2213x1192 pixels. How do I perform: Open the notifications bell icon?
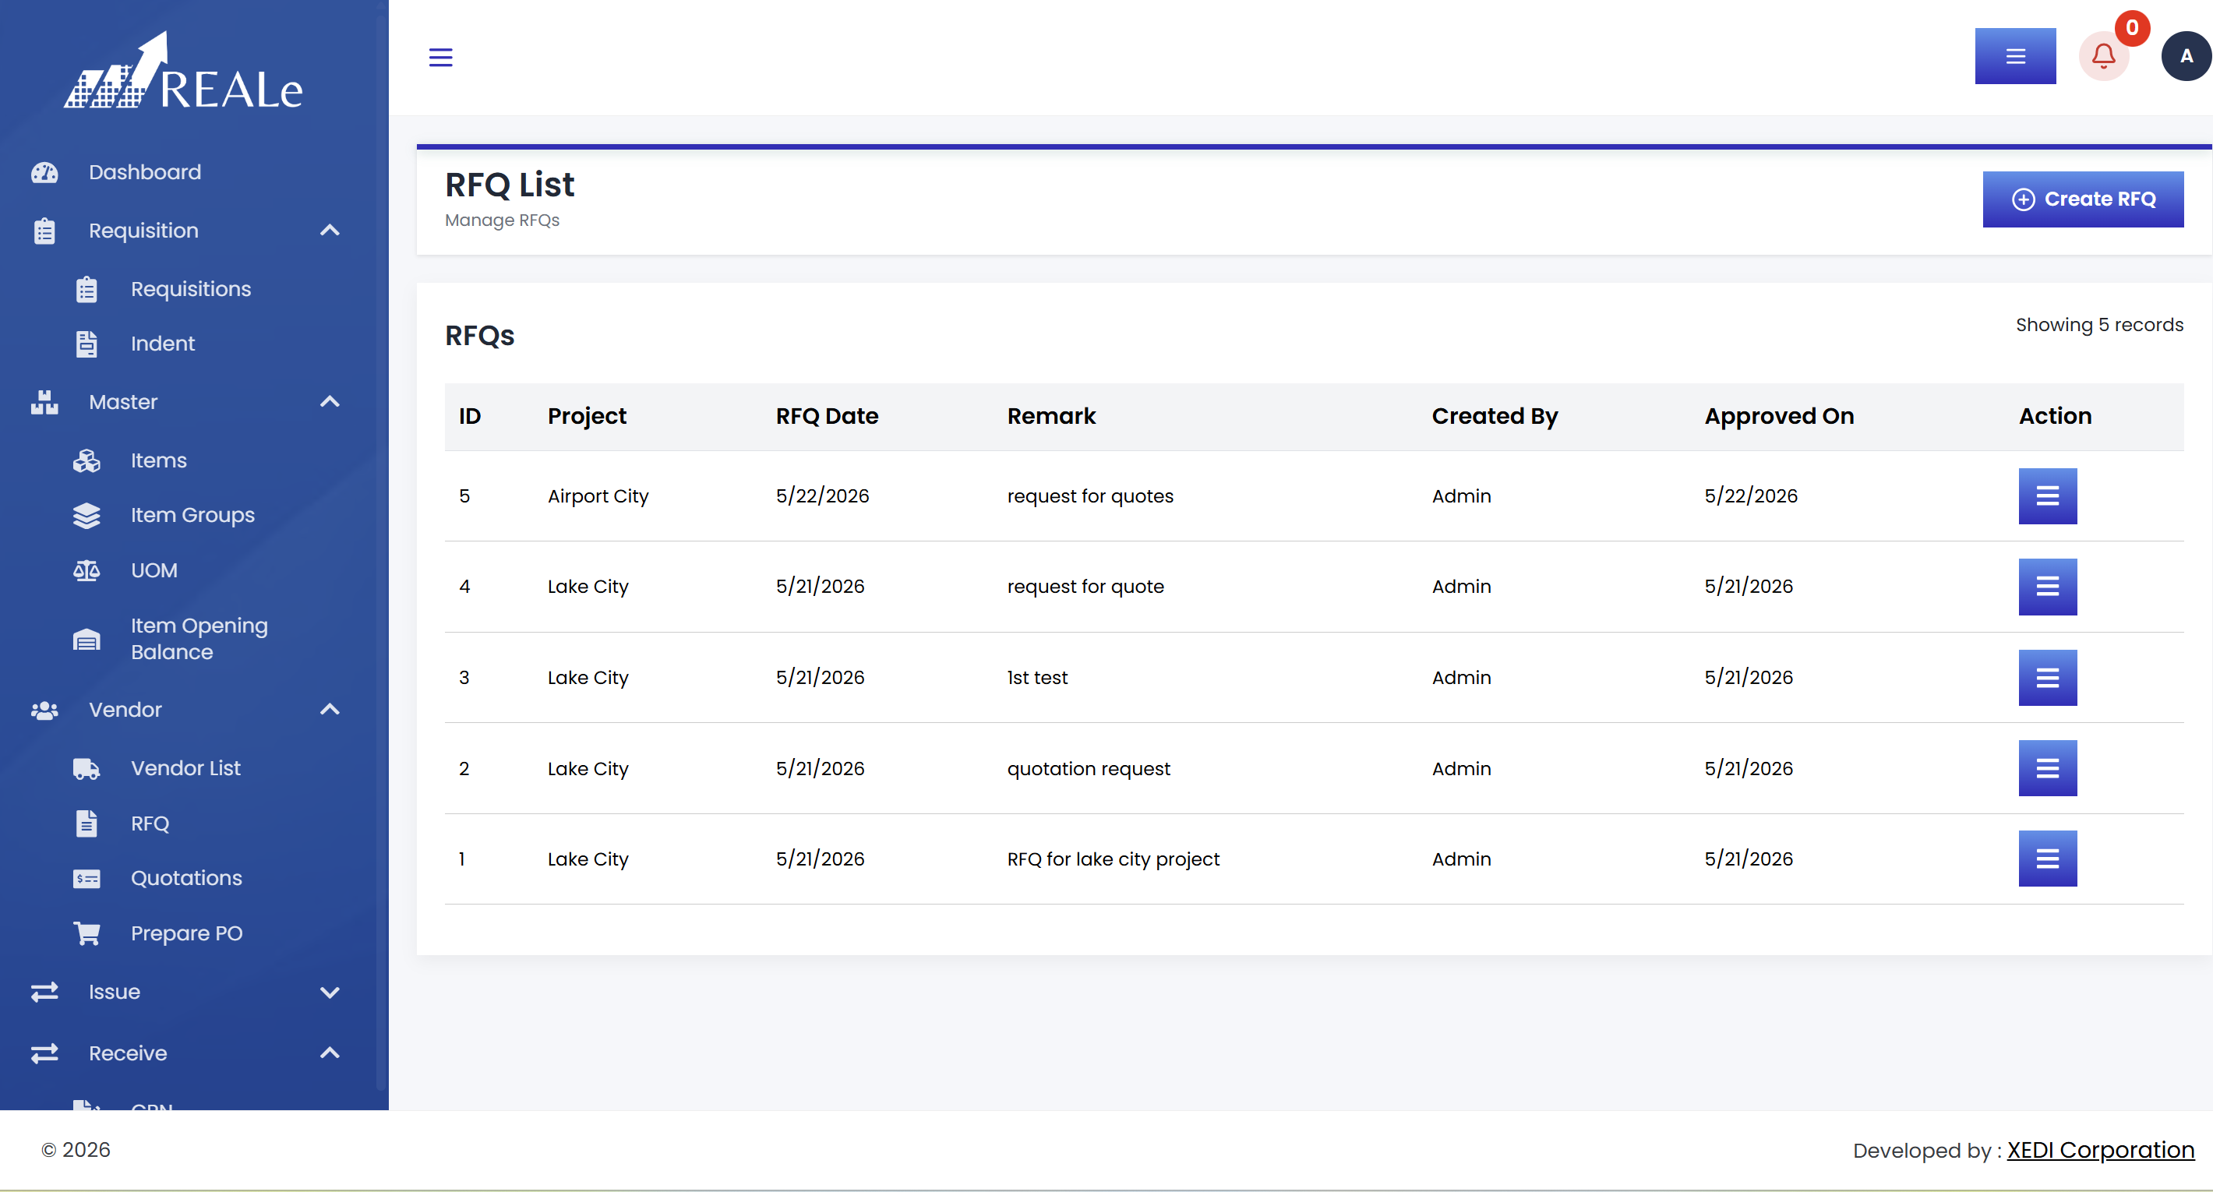(x=2103, y=57)
